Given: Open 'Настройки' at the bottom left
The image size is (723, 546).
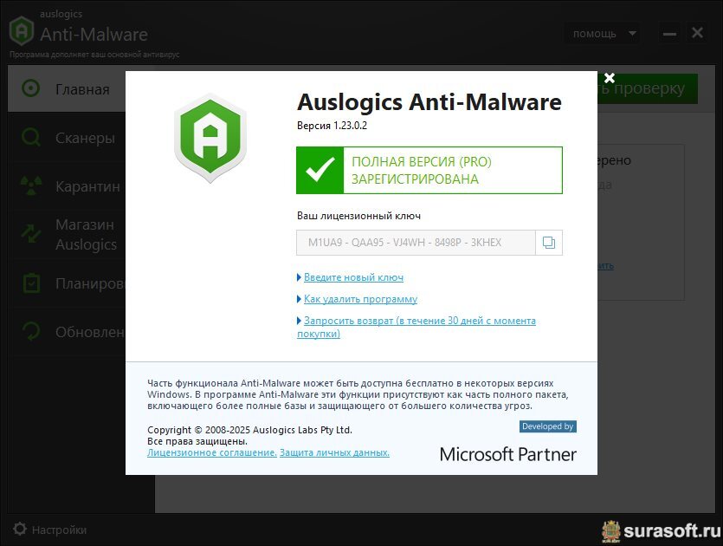Looking at the screenshot, I should [49, 530].
